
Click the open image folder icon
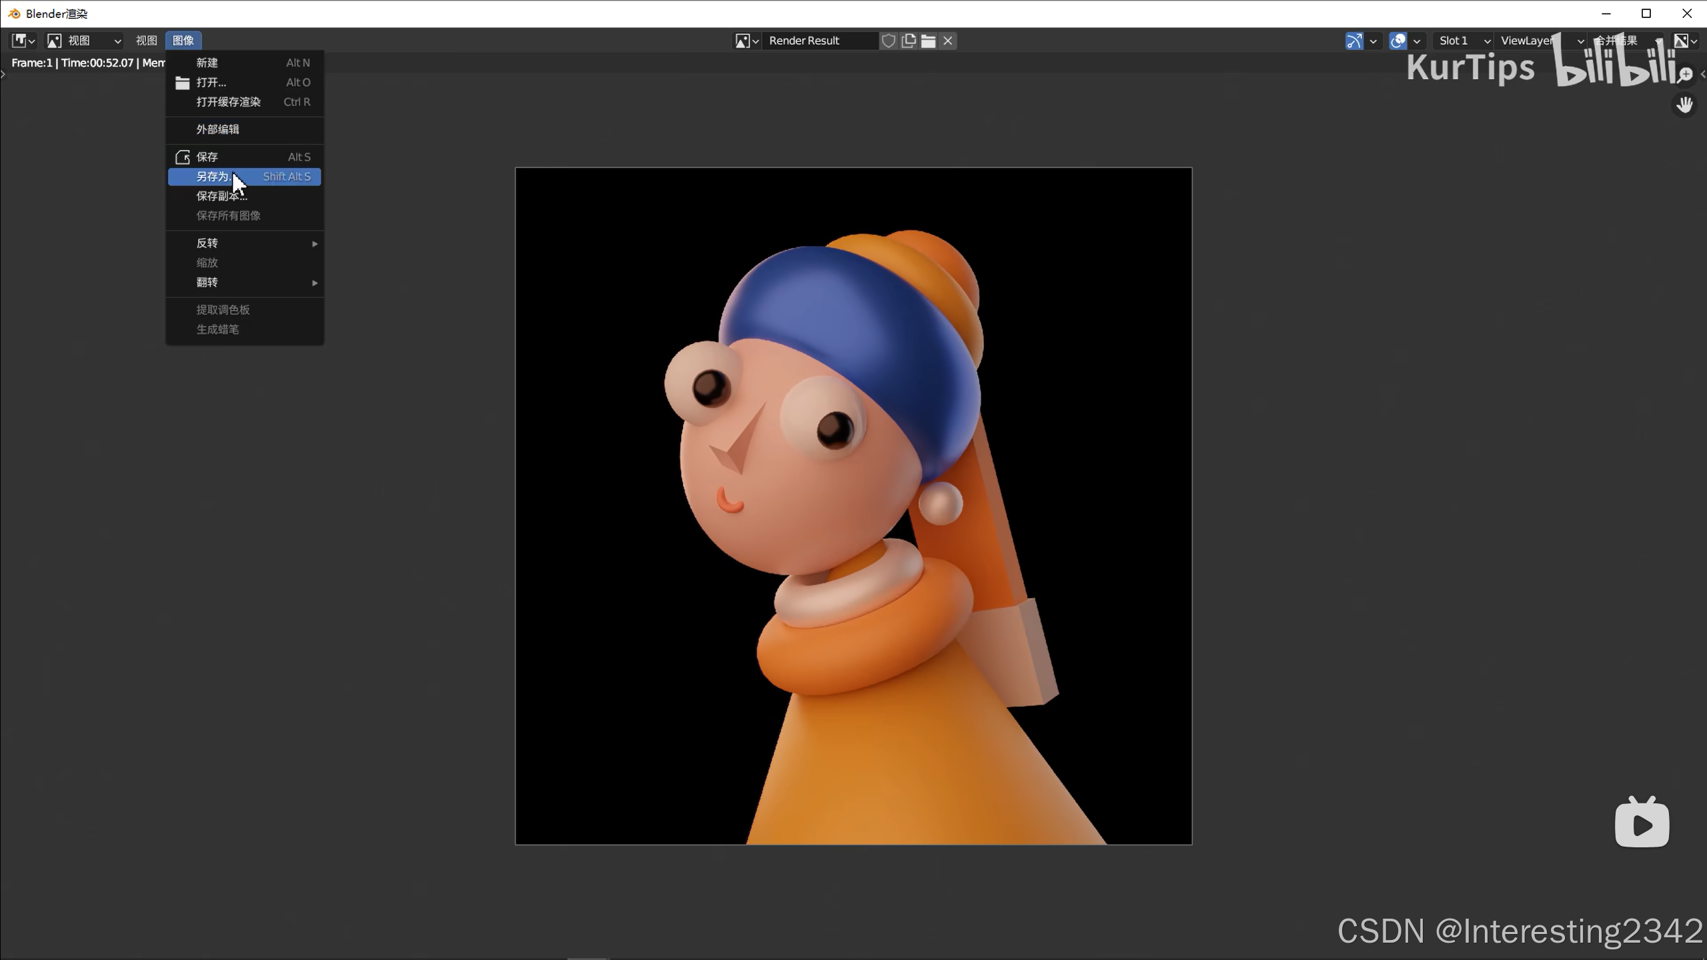click(928, 41)
